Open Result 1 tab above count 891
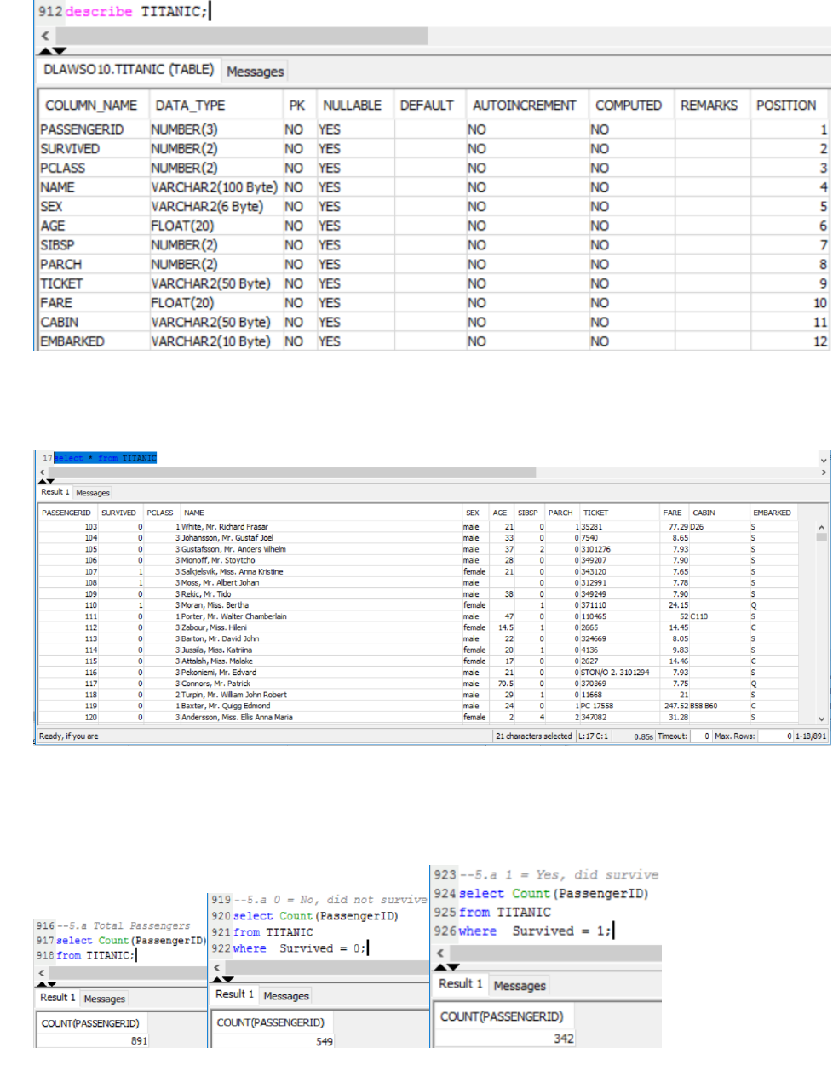Image resolution: width=833 pixels, height=1088 pixels. pos(58,998)
